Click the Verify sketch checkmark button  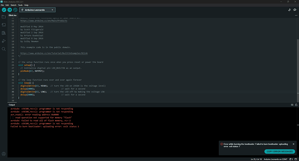pyautogui.click(x=4, y=10)
